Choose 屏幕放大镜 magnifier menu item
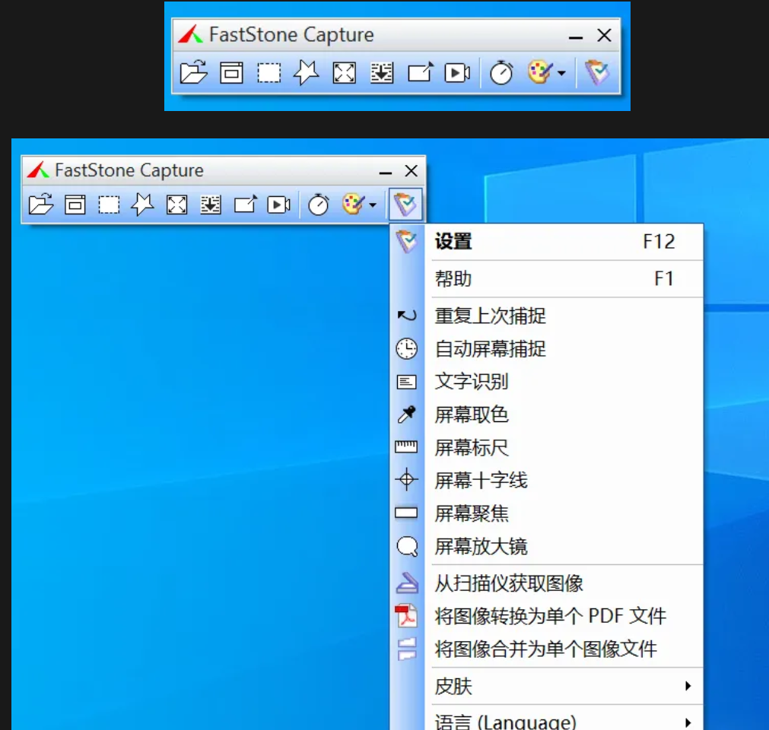 546,546
